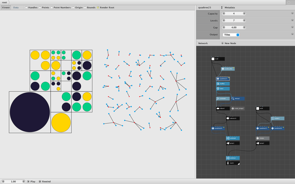The height and width of the screenshot is (184, 295).
Task: Enable the Bounds checkbox
Action: (85, 8)
